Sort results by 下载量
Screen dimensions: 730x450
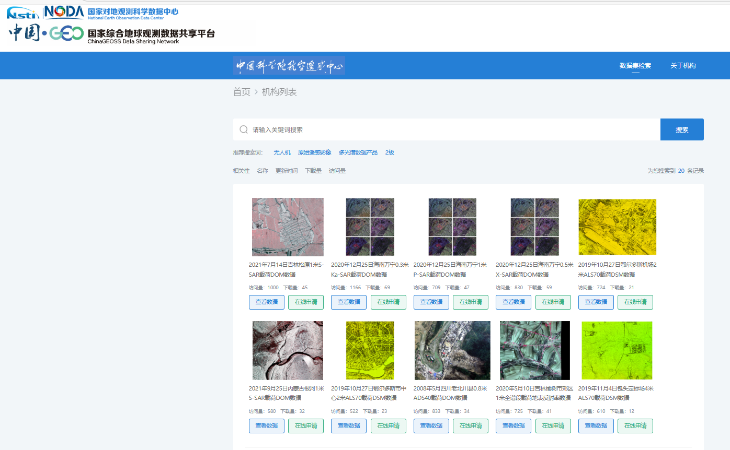click(x=315, y=170)
